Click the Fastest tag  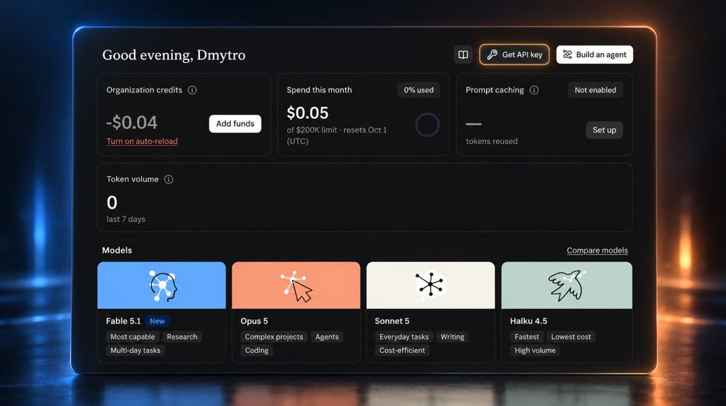[527, 337]
